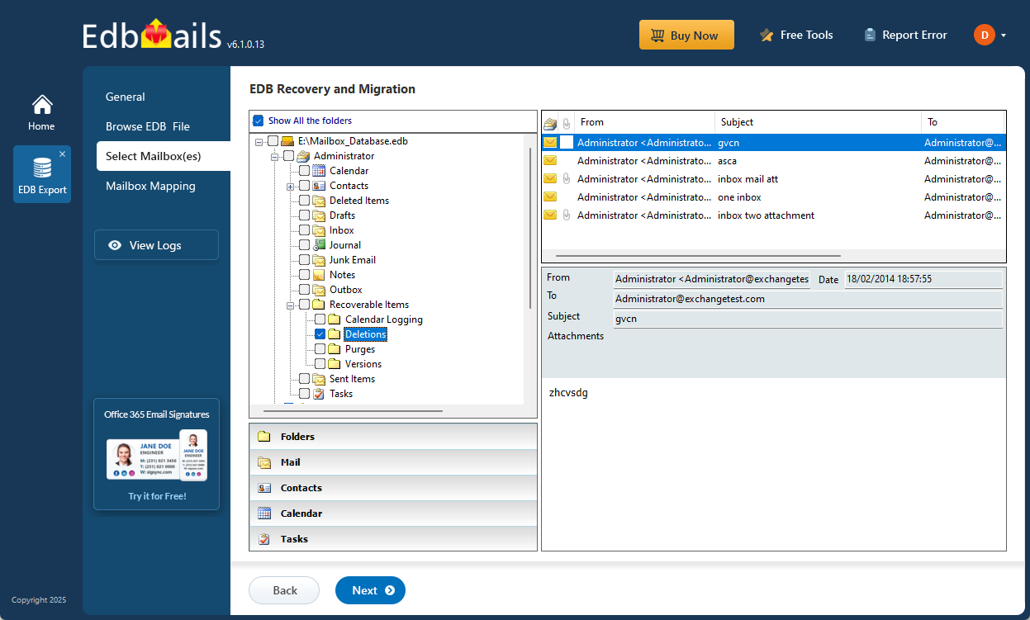The width and height of the screenshot is (1030, 620).
Task: Uncheck the Deletions folder checkbox
Action: [x=320, y=334]
